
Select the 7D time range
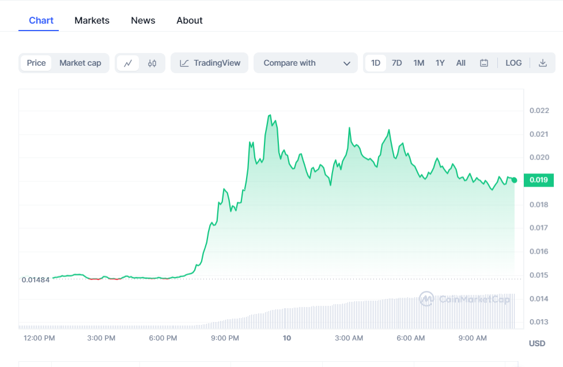396,63
